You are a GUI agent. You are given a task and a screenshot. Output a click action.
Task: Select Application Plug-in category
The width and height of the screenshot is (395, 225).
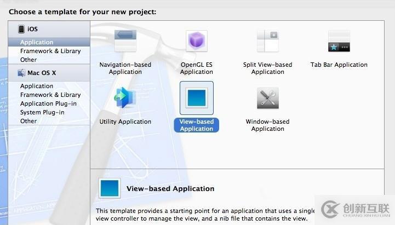pyautogui.click(x=49, y=103)
